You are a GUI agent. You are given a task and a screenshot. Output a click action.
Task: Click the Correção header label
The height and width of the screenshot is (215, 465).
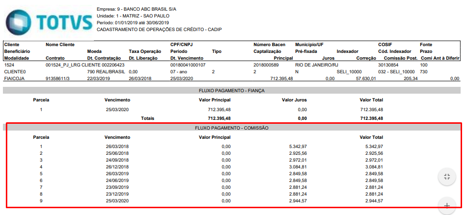coord(366,58)
